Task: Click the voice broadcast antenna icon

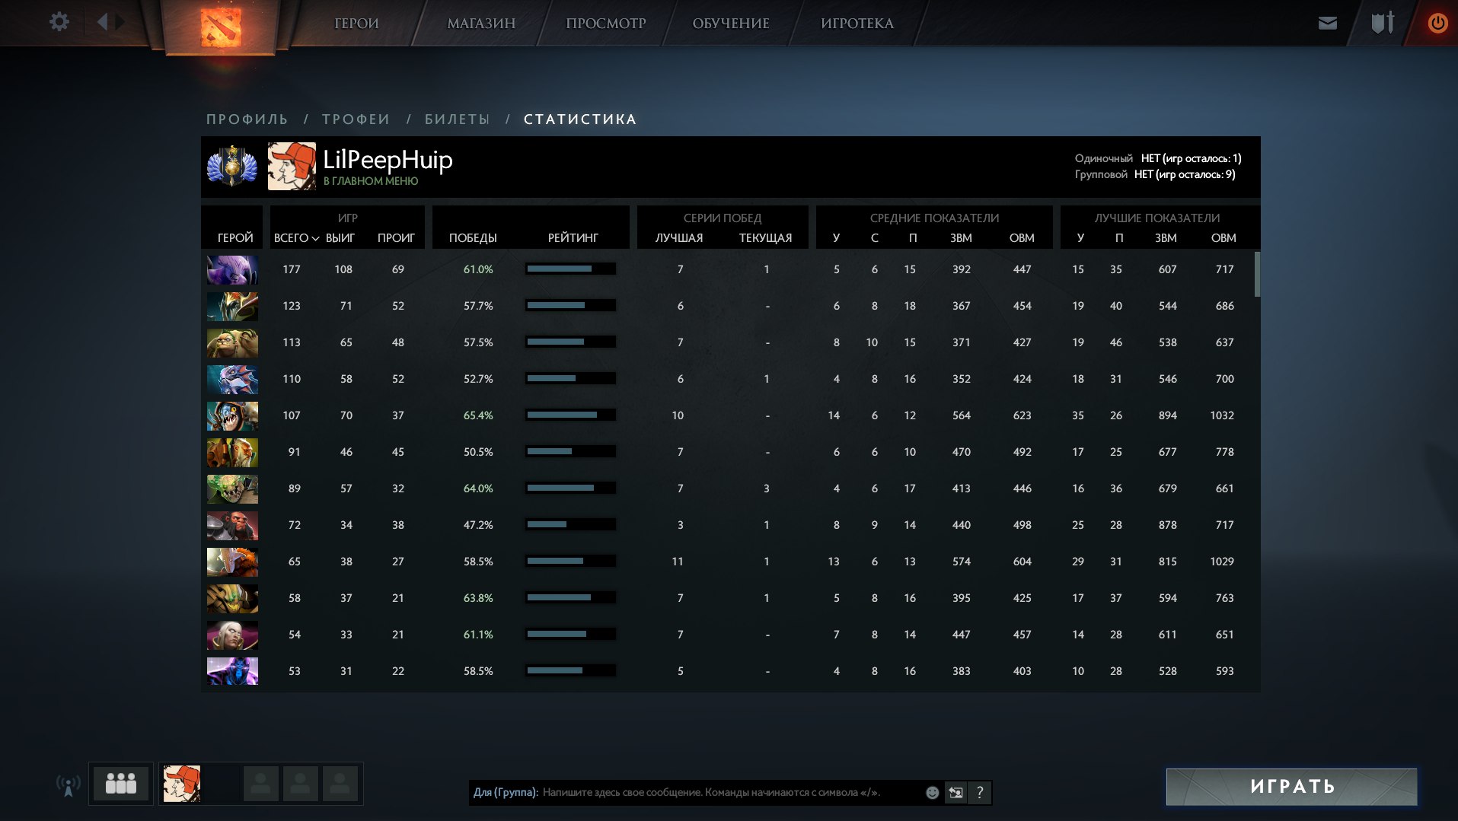Action: pyautogui.click(x=69, y=784)
